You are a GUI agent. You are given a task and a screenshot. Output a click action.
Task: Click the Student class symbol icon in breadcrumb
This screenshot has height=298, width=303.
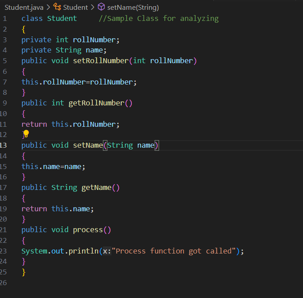[x=57, y=7]
